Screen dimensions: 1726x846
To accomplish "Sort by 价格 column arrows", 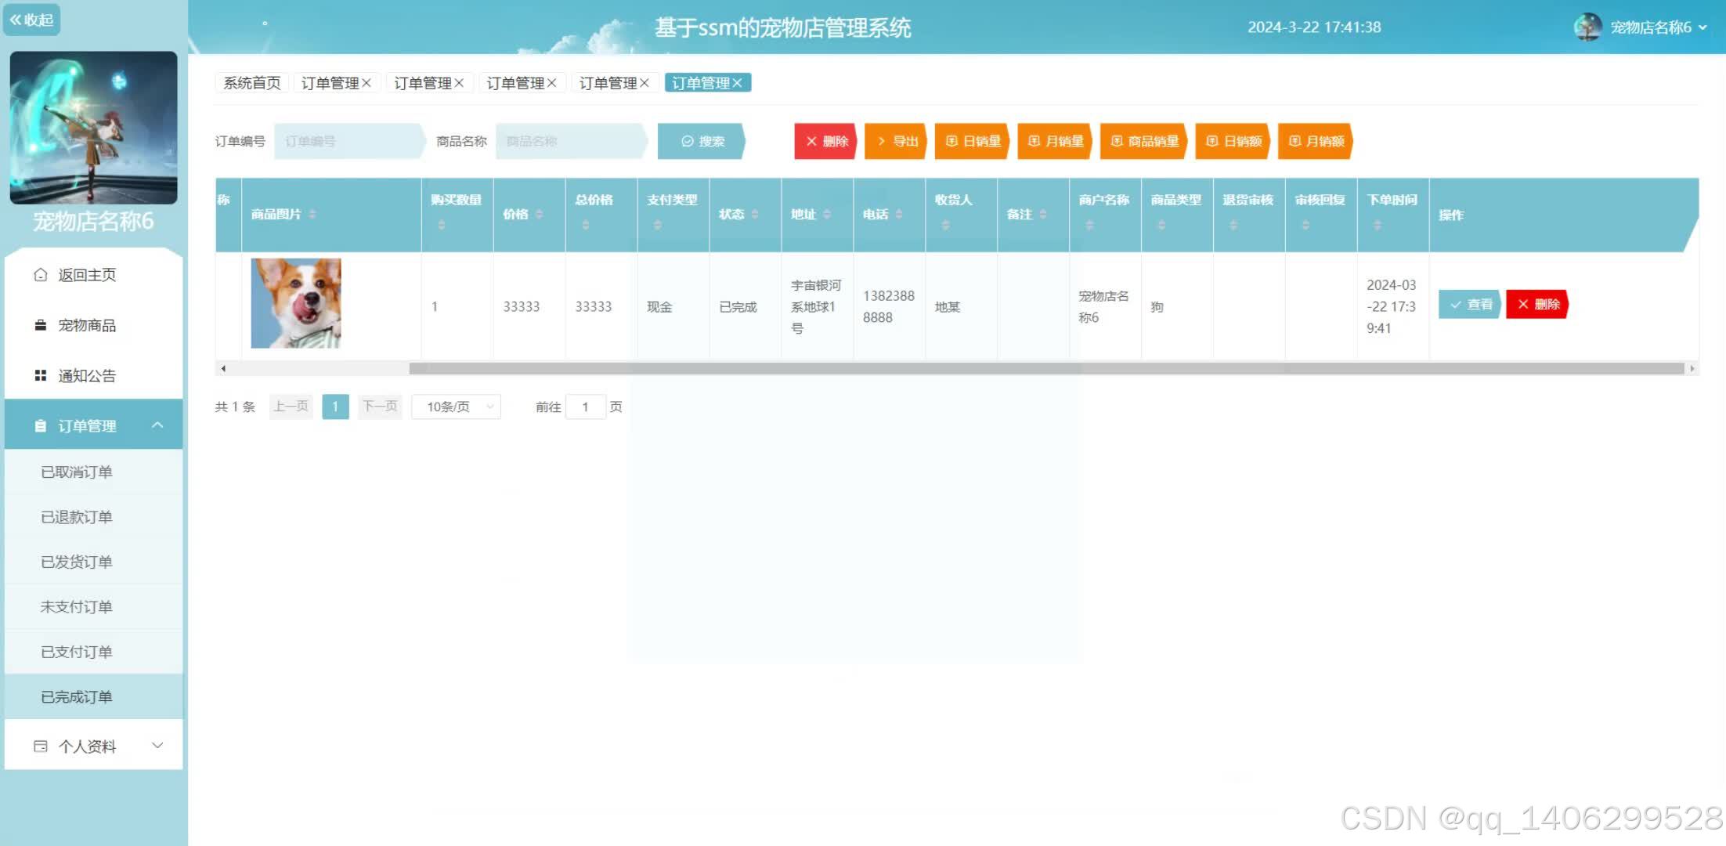I will pos(539,215).
